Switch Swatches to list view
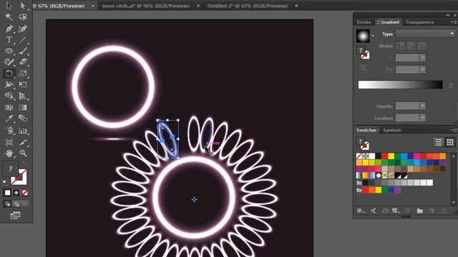 [x=439, y=142]
